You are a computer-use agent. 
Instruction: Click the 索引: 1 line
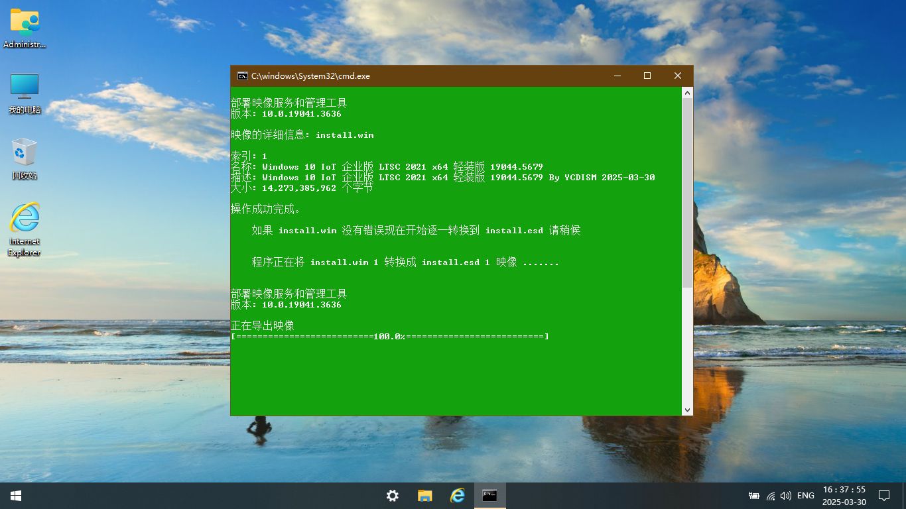(x=249, y=156)
